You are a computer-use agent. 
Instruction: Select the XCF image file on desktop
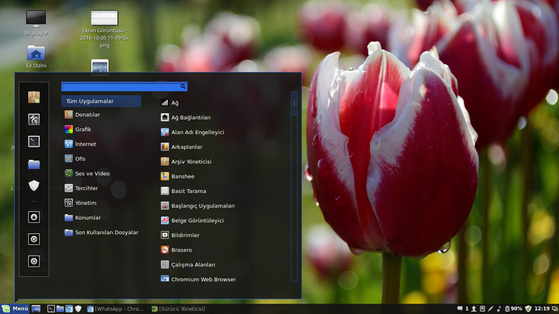pos(100,67)
